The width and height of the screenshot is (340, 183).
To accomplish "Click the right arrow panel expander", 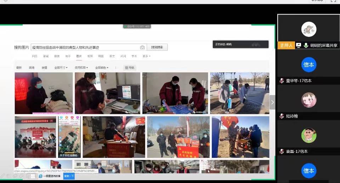I will [x=272, y=102].
